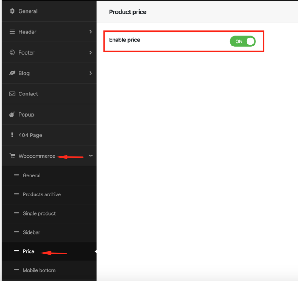Image resolution: width=298 pixels, height=281 pixels.
Task: Open the Products archive settings
Action: [x=41, y=194]
